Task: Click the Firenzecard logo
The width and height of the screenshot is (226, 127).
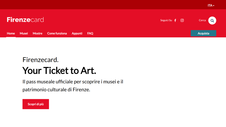Action: (25, 20)
